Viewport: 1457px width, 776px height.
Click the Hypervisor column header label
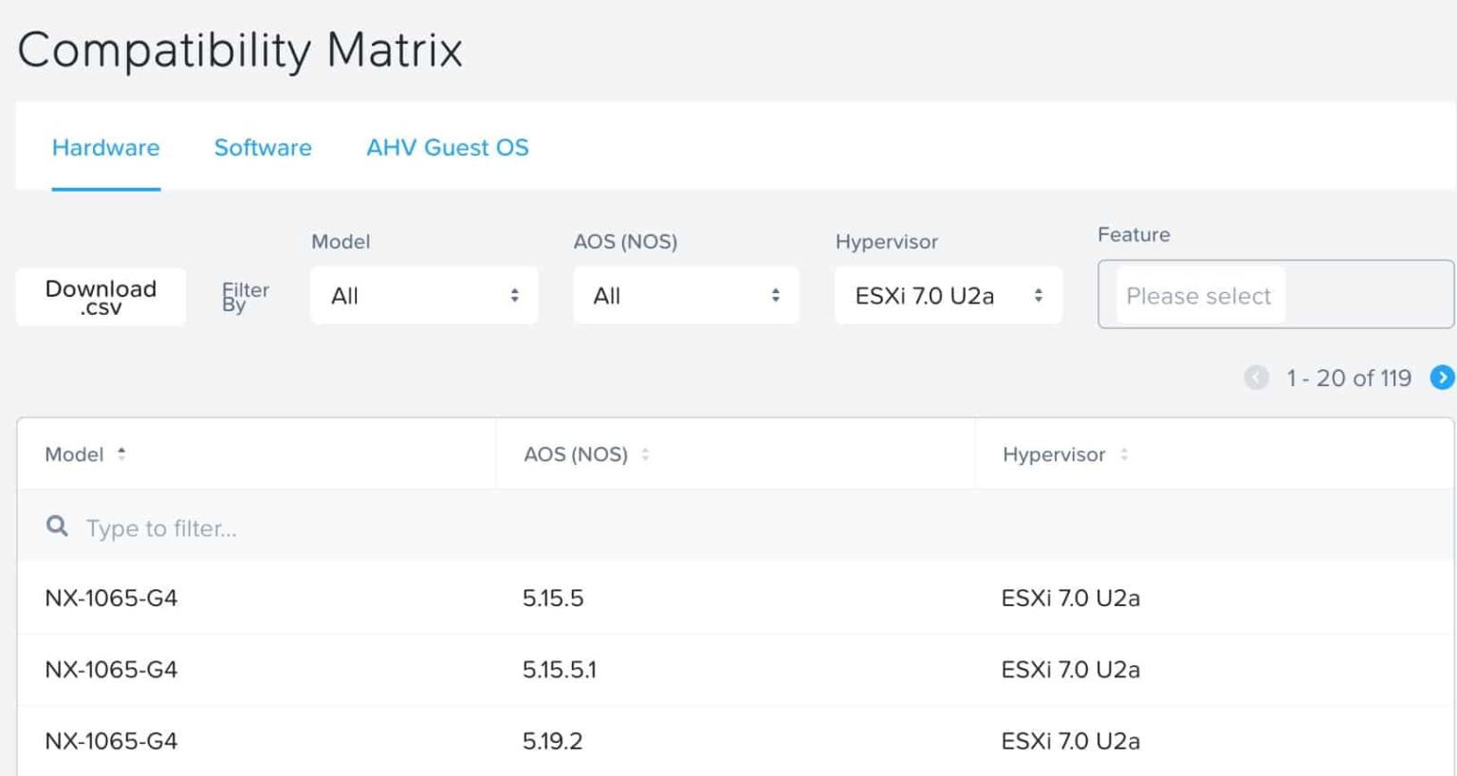1053,454
